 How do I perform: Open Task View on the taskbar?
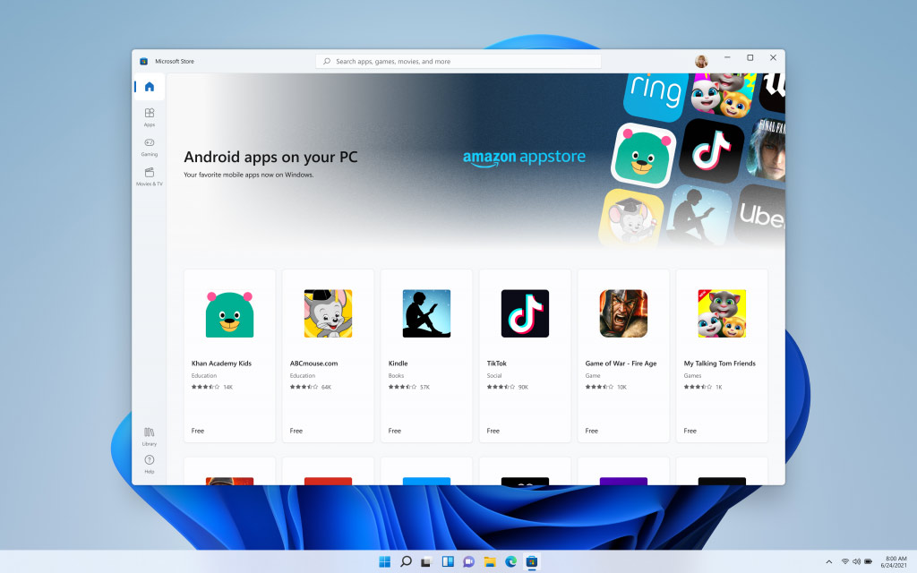pos(426,561)
